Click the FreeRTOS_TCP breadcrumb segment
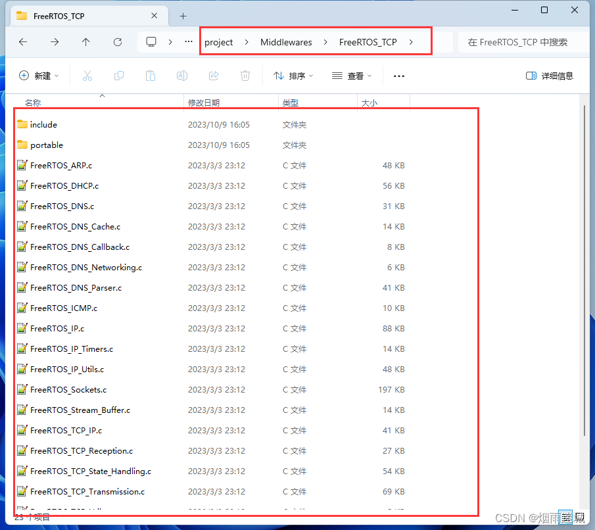Viewport: 595px width, 530px height. pyautogui.click(x=368, y=42)
